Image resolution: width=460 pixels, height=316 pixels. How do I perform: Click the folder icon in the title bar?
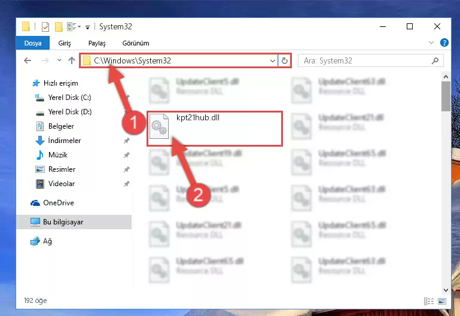pos(26,27)
